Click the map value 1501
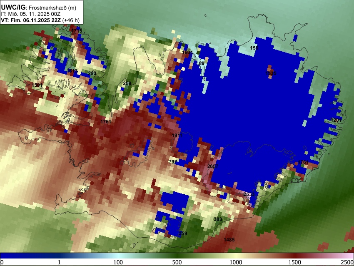Image resolution: width=354 pixels, height=266 pixels. (37, 85)
